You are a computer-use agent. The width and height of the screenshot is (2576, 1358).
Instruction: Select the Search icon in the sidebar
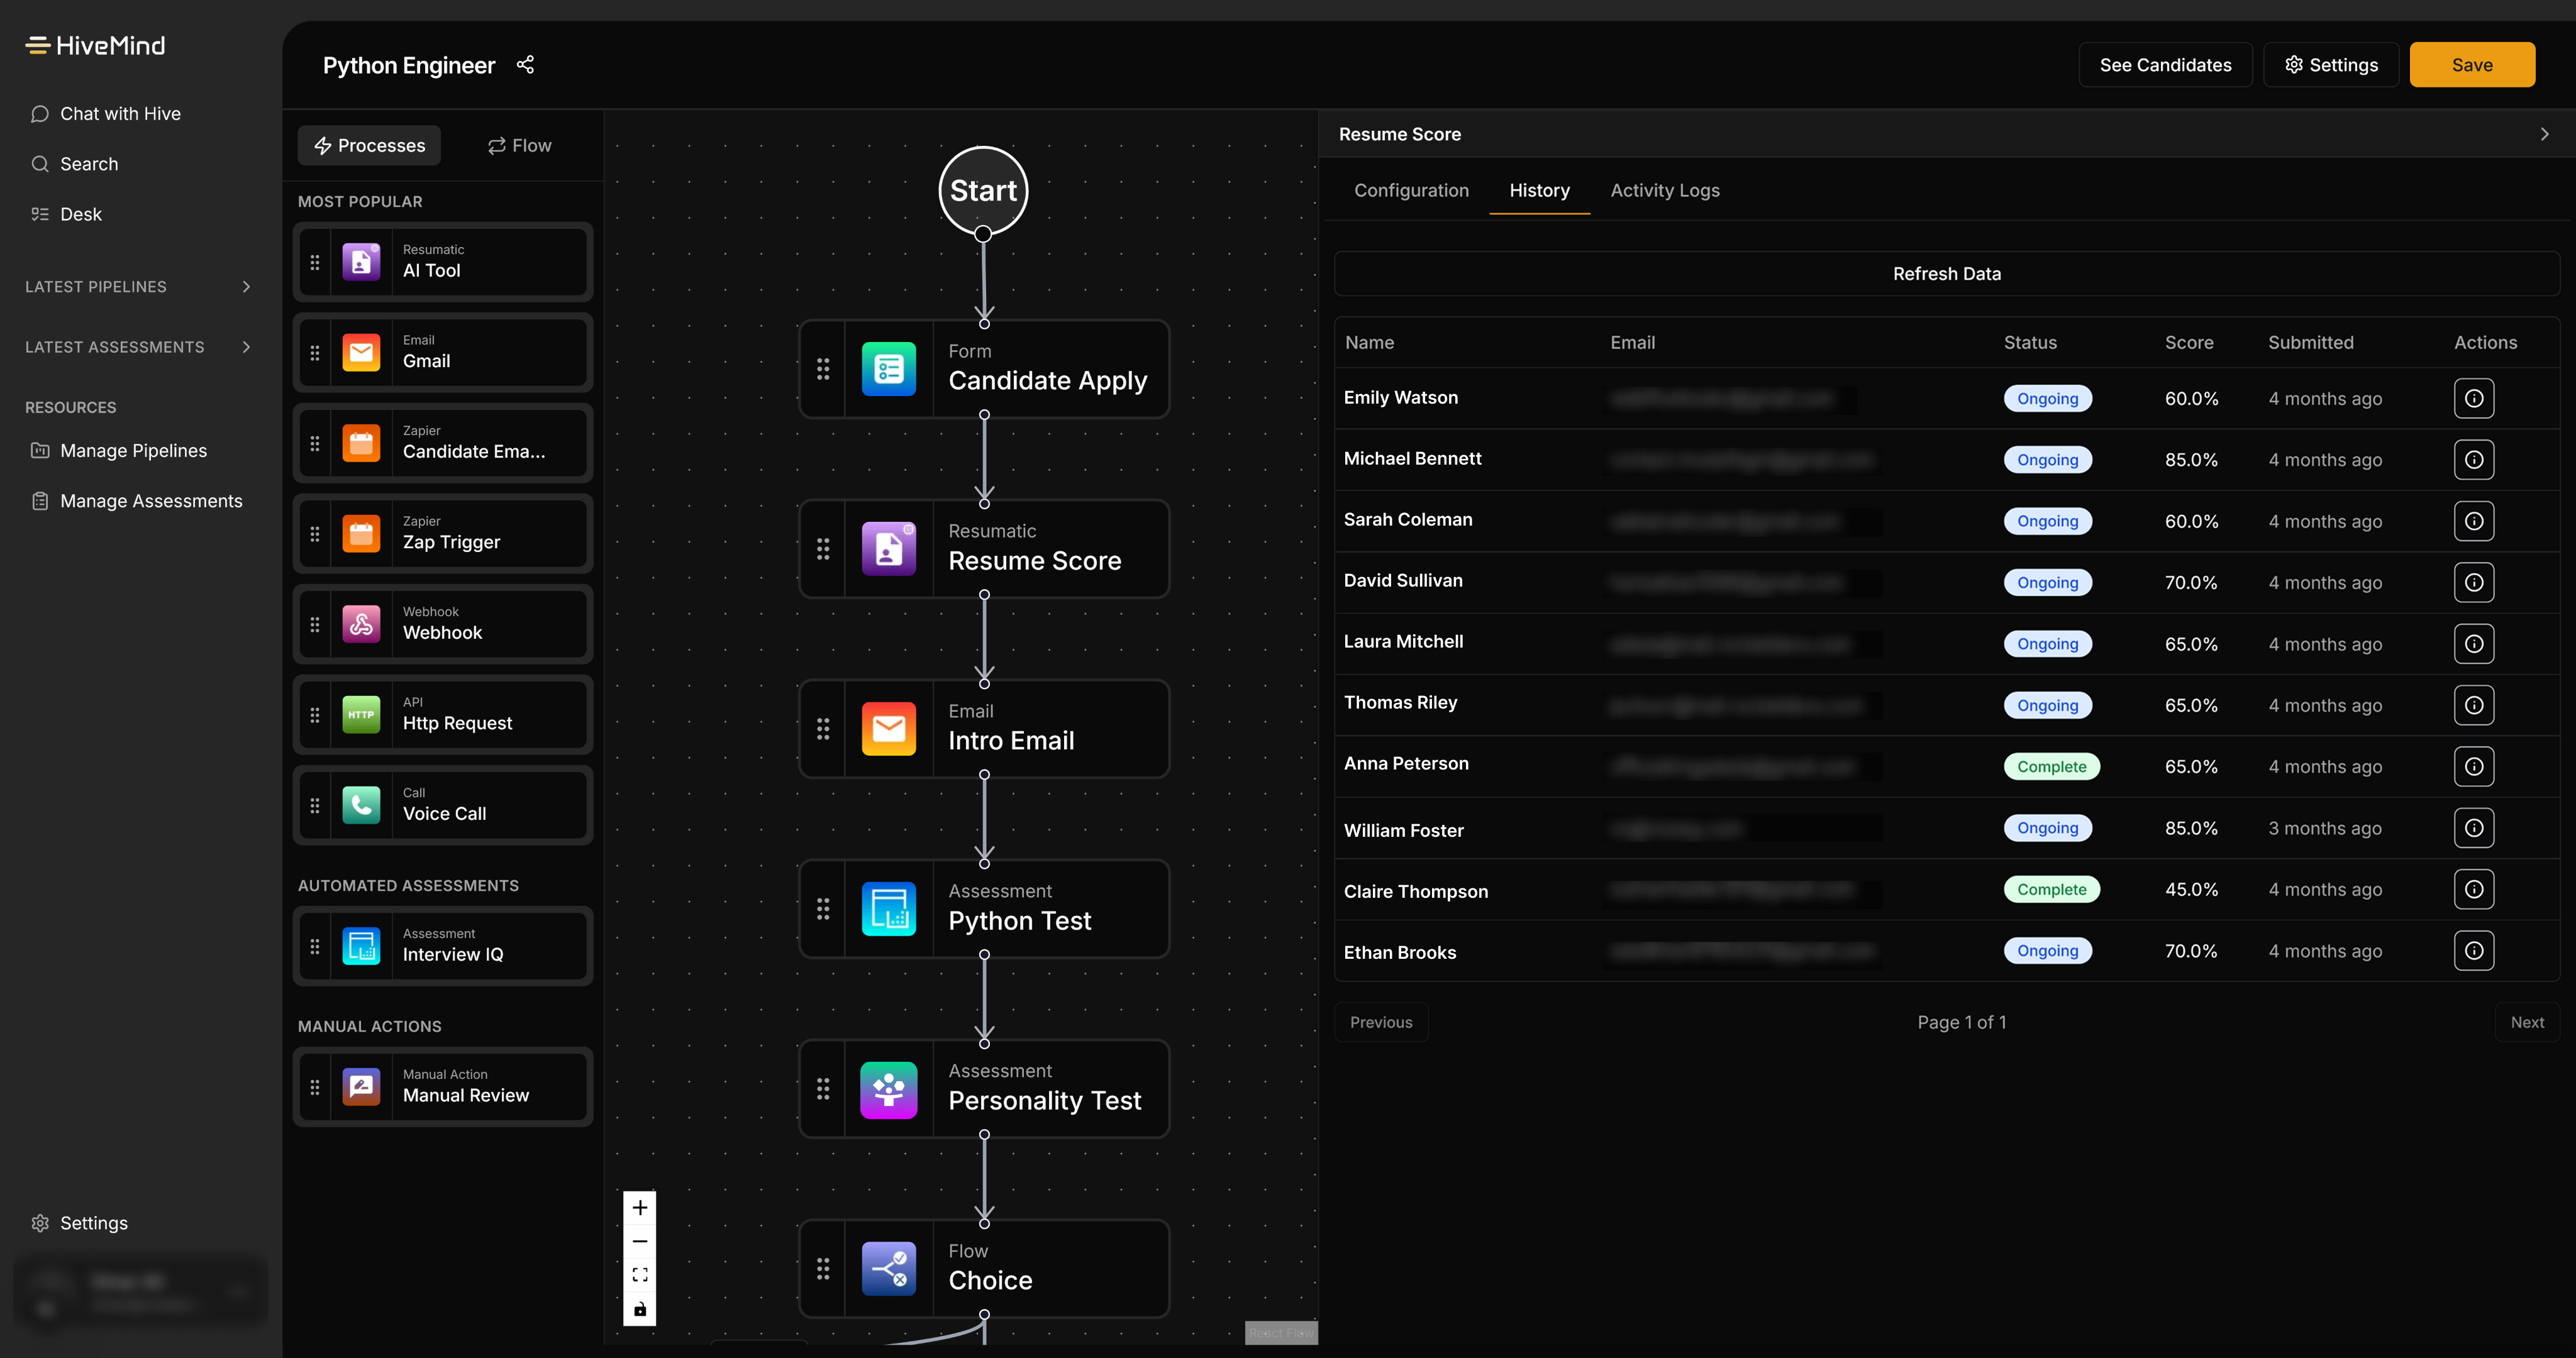pyautogui.click(x=88, y=163)
